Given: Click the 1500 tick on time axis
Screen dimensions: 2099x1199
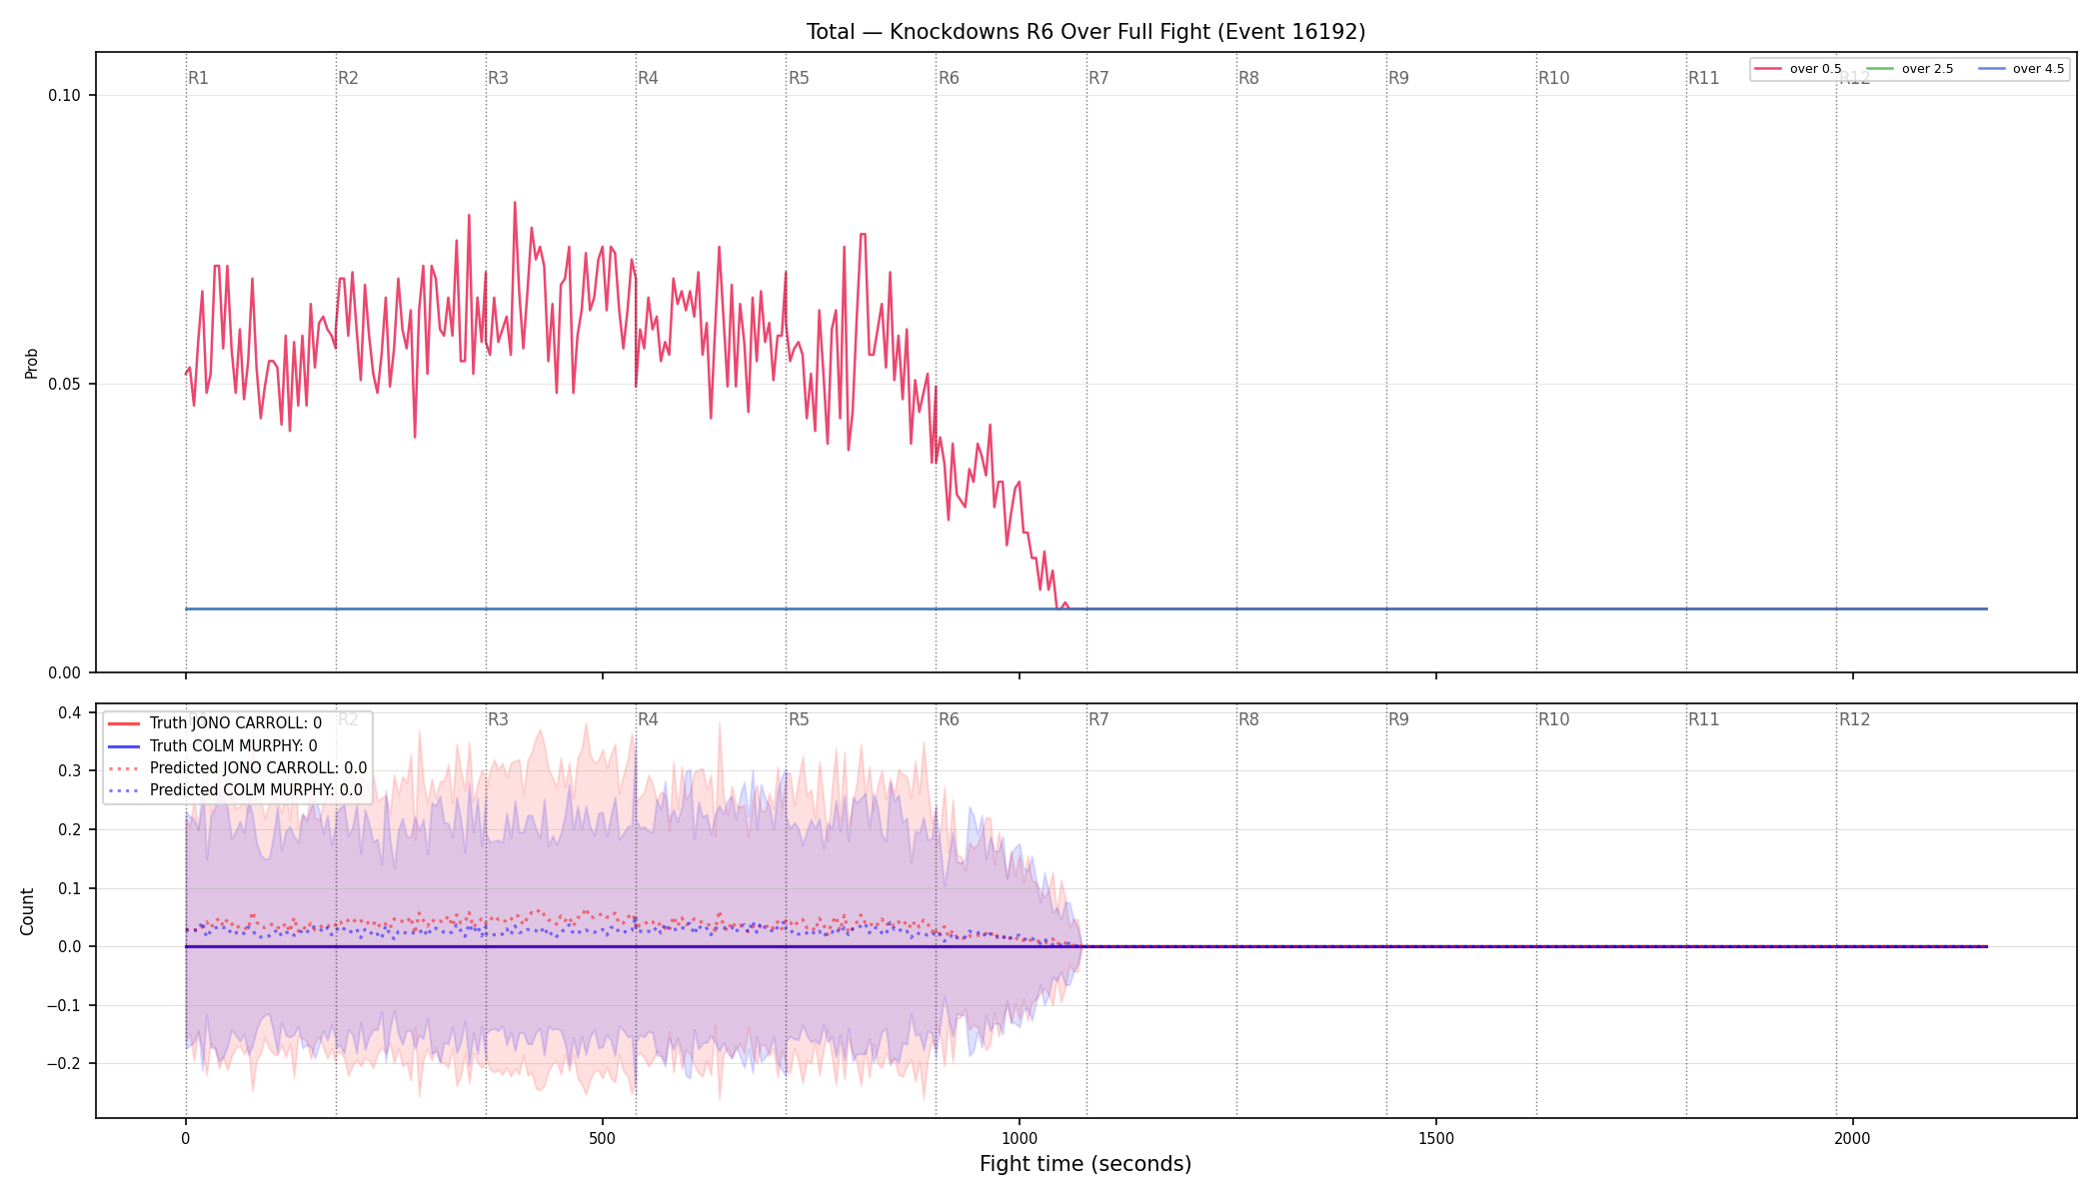Looking at the screenshot, I should tap(1436, 1139).
